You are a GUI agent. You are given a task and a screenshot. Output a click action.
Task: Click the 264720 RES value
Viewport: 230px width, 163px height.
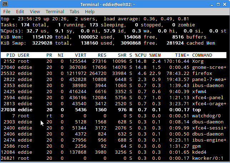(x=98, y=73)
